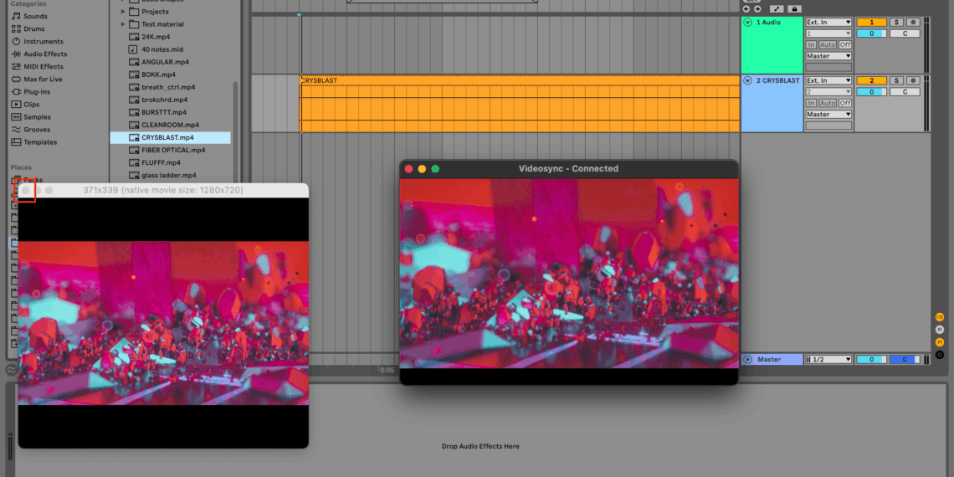954x477 pixels.
Task: Set 1 Audio monitoring to Auto
Action: [x=828, y=45]
